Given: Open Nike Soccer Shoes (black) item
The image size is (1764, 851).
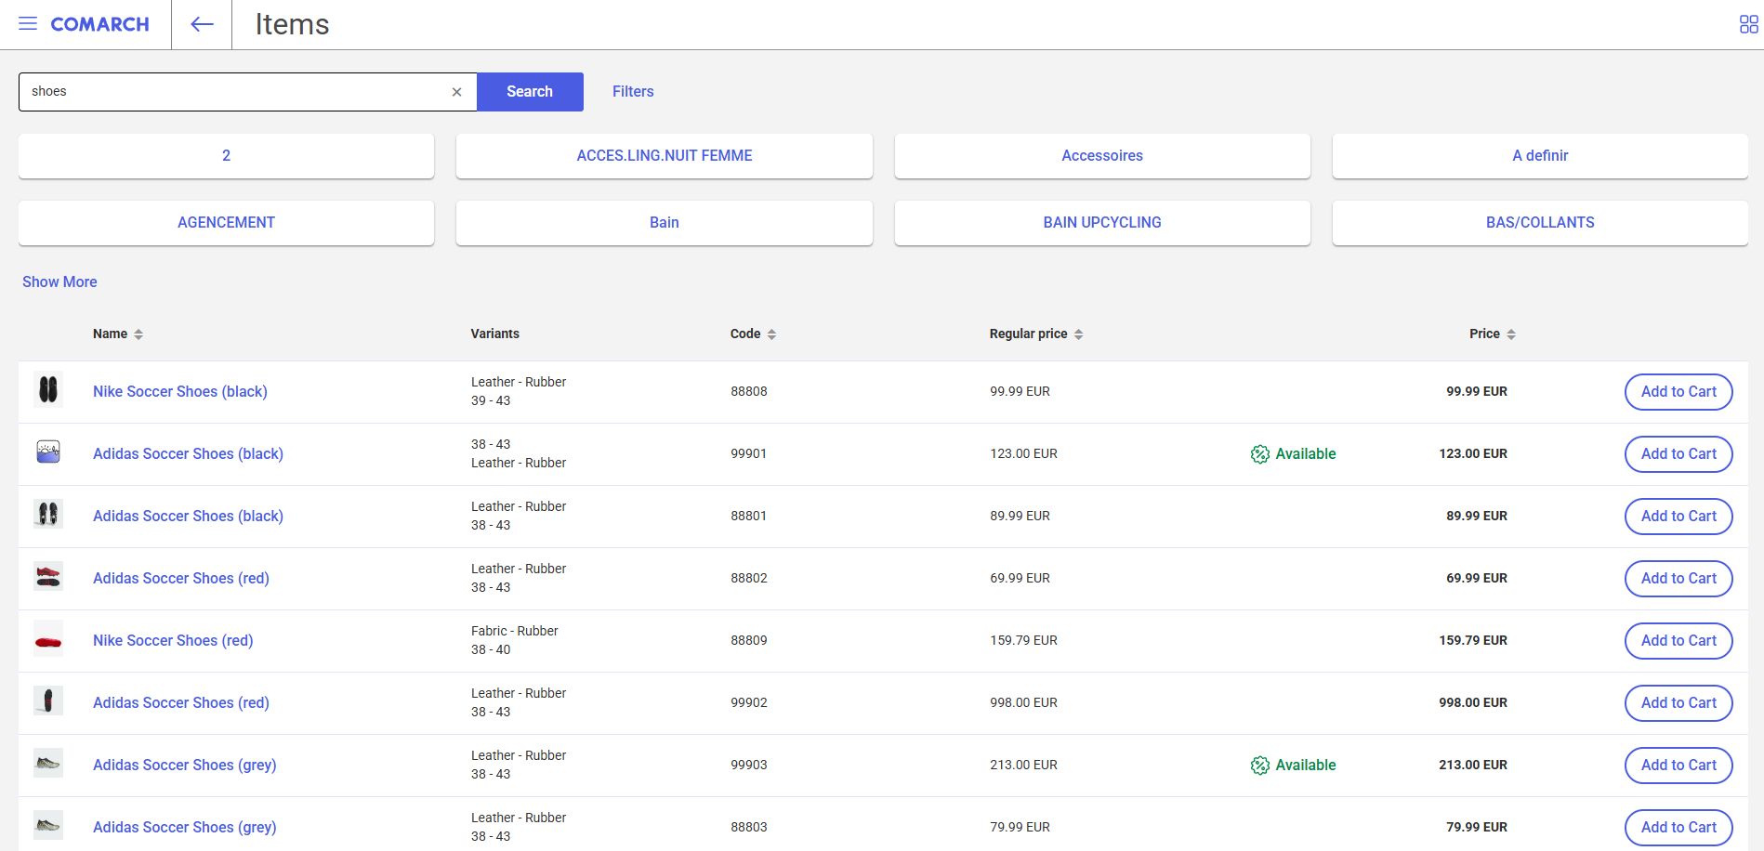Looking at the screenshot, I should pyautogui.click(x=180, y=391).
